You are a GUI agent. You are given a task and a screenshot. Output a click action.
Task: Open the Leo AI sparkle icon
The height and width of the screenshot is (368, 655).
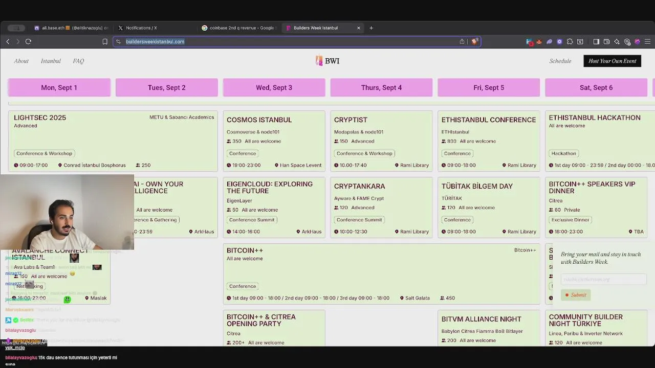coord(617,41)
